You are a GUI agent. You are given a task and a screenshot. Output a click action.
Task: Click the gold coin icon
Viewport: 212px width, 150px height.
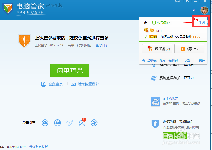coord(146,30)
